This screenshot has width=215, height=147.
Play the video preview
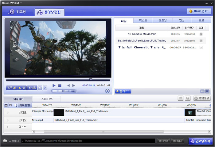point(54,86)
